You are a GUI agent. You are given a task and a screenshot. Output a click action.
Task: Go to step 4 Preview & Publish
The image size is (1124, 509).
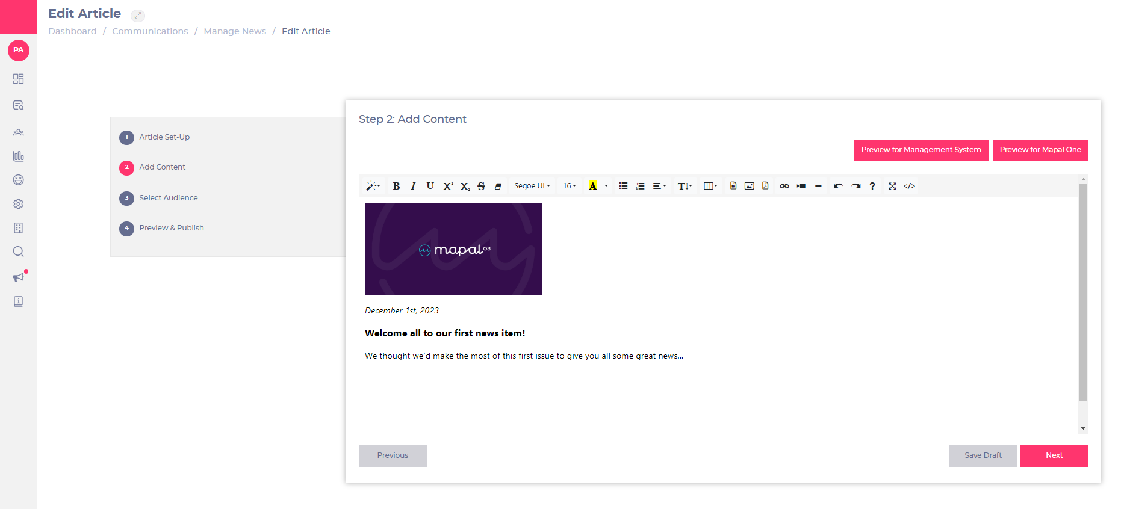161,228
